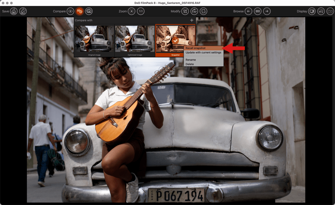Open the image browser grid
This screenshot has height=205, width=335.
coord(258,11)
